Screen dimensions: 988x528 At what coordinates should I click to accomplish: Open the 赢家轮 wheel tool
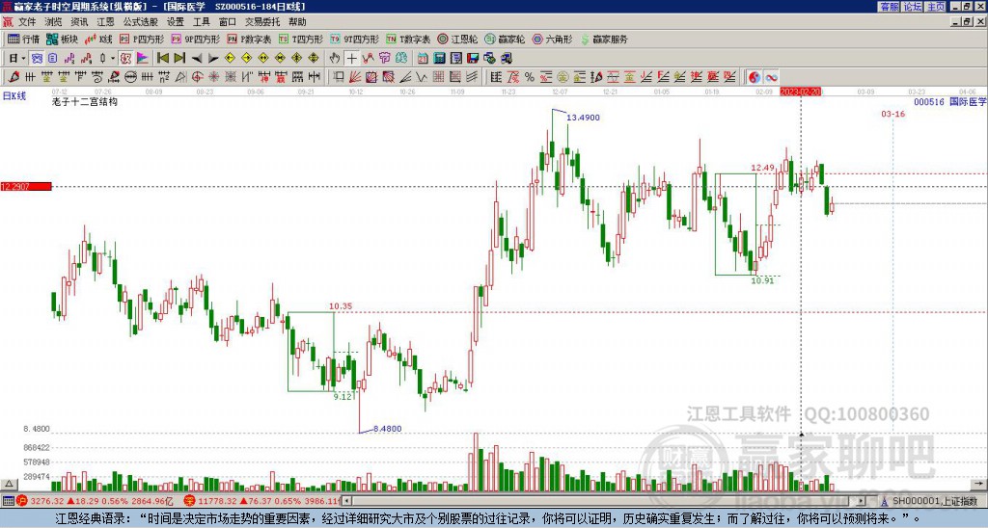click(505, 39)
